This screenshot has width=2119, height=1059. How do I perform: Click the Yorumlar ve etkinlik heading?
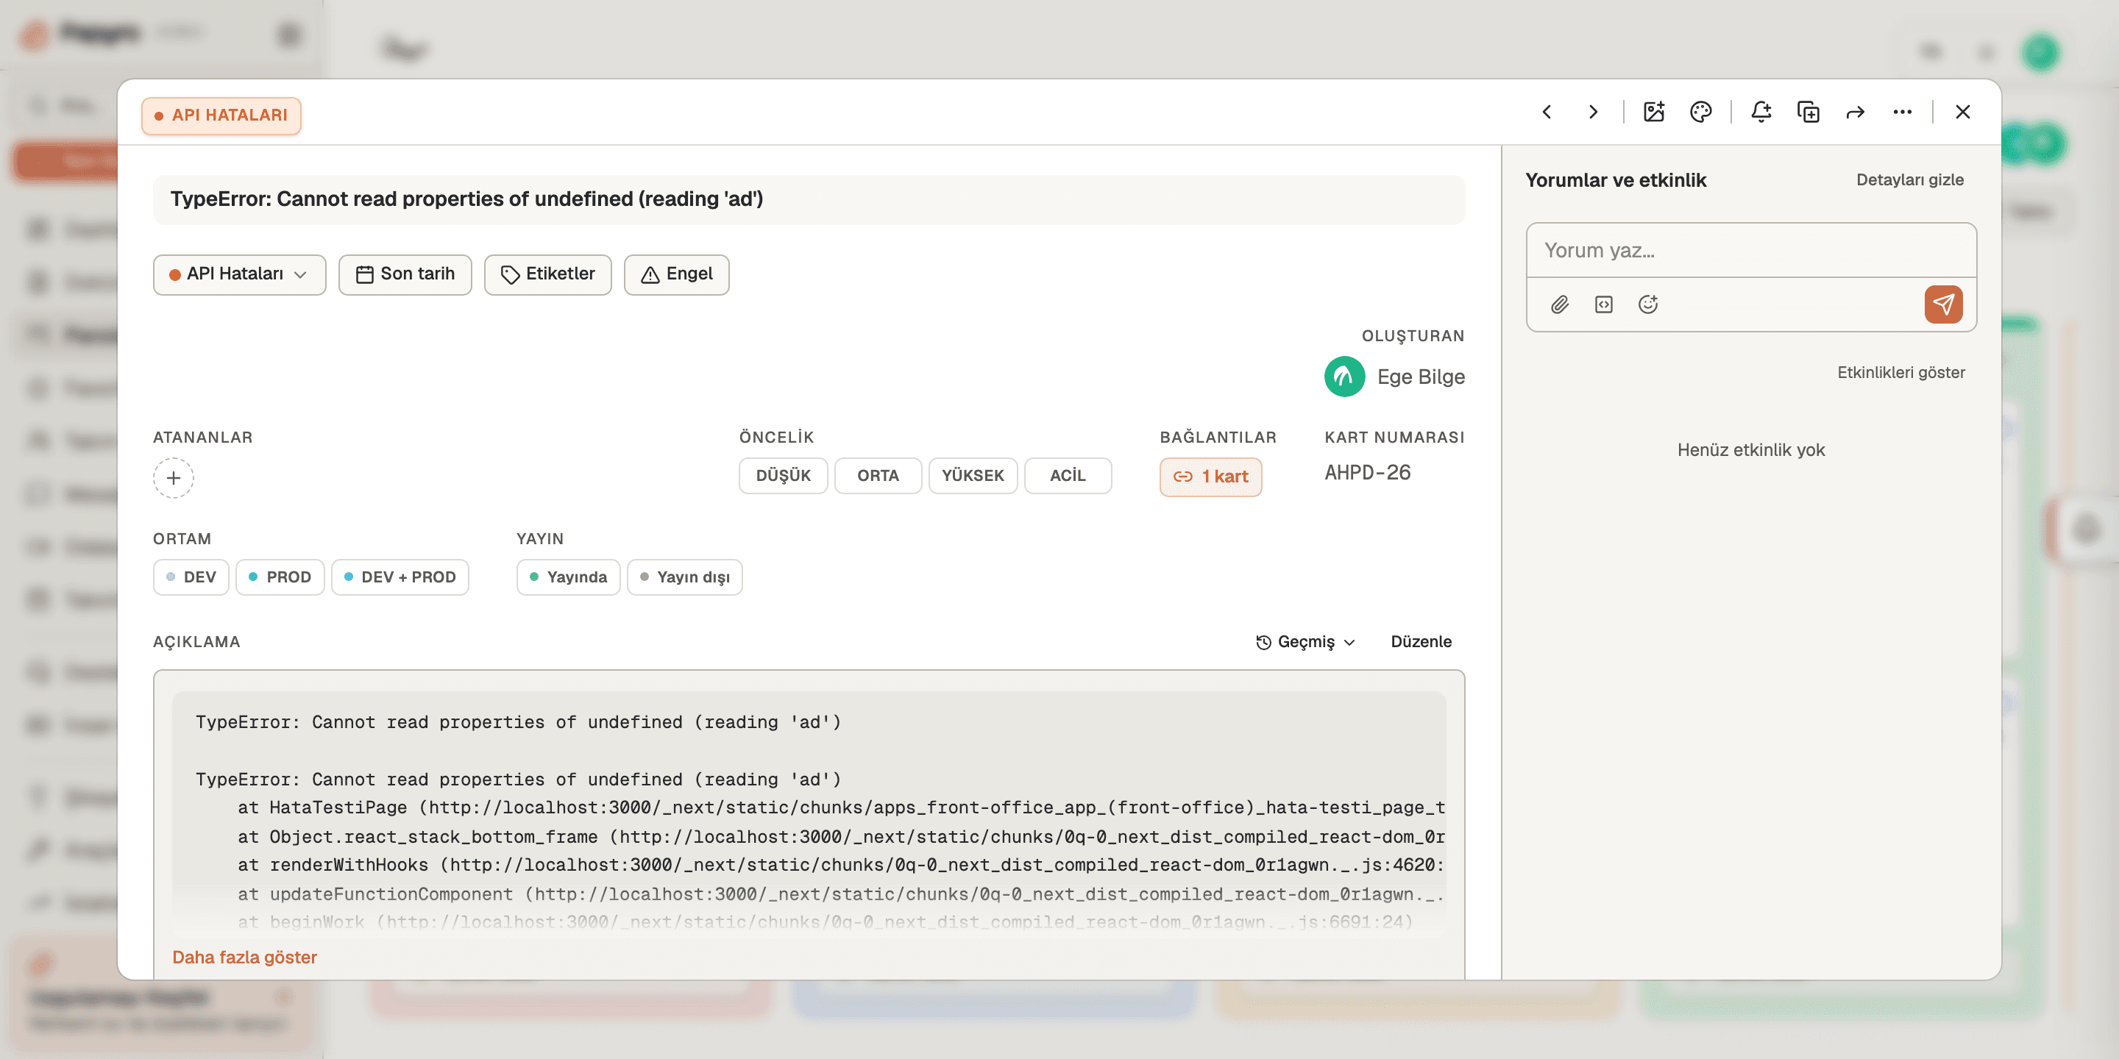[x=1616, y=180]
